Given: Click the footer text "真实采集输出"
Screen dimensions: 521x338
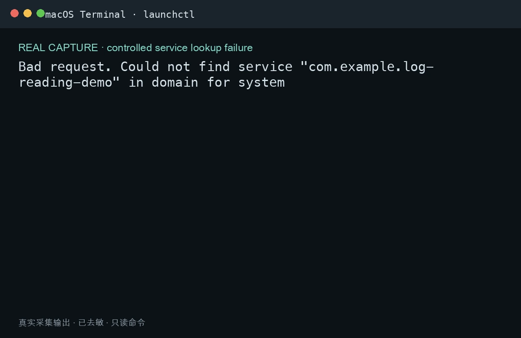Looking at the screenshot, I should tap(44, 322).
